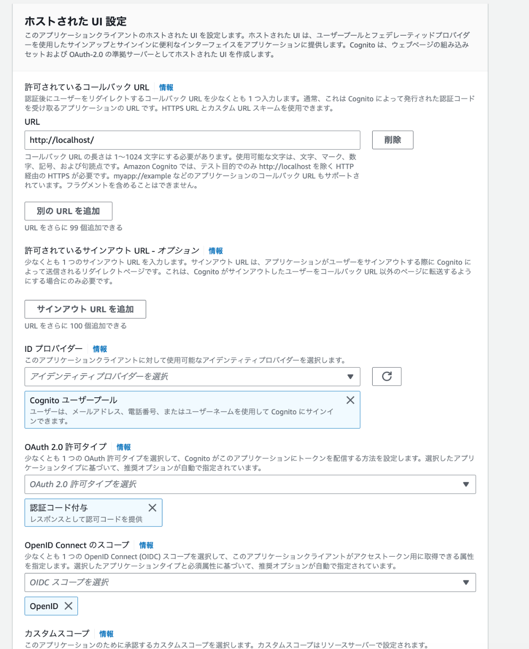The image size is (529, 649).
Task: Click the callback URL field containing http://localhost/
Action: coord(192,140)
